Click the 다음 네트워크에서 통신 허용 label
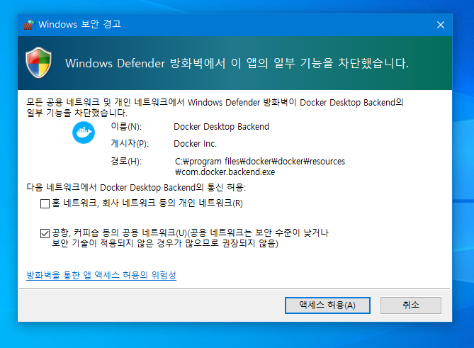The image size is (474, 348). (136, 187)
